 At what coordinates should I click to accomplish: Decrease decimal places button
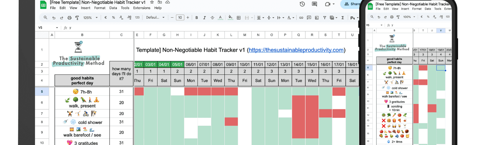121,18
